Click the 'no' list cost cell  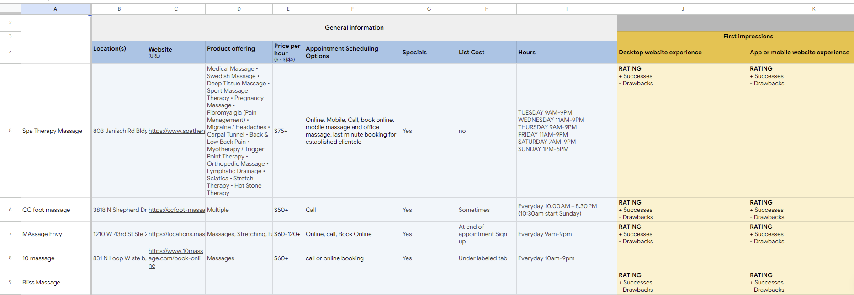click(x=487, y=131)
